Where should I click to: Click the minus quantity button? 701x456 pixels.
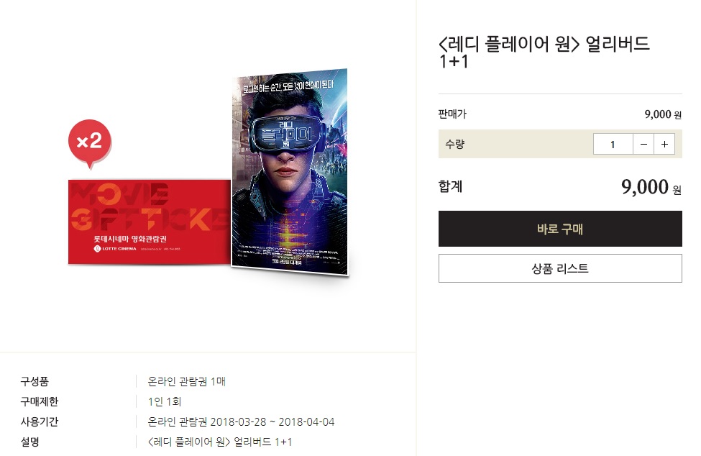pyautogui.click(x=643, y=144)
